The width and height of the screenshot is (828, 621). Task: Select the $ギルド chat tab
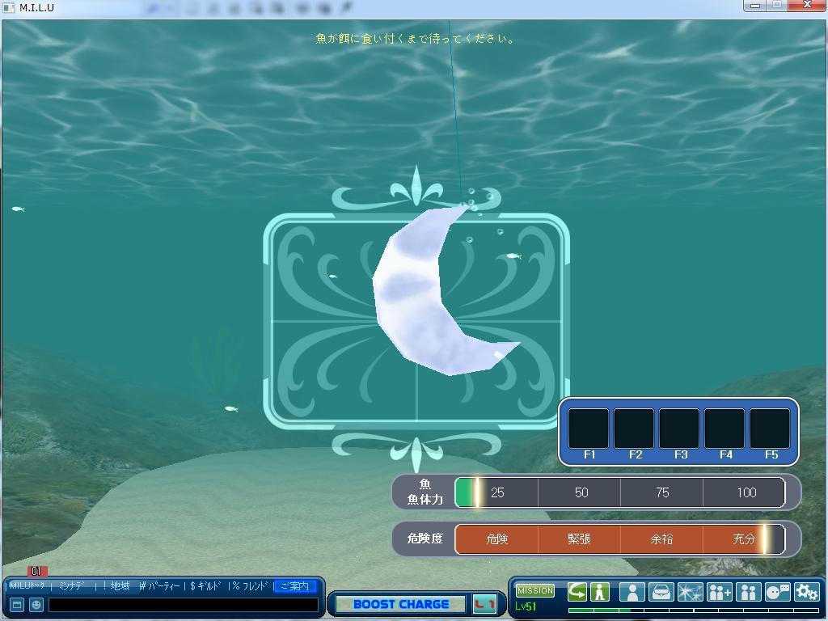pyautogui.click(x=205, y=586)
